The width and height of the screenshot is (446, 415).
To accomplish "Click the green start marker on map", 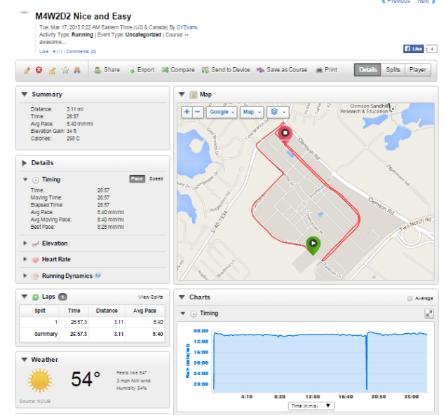I will [x=313, y=245].
